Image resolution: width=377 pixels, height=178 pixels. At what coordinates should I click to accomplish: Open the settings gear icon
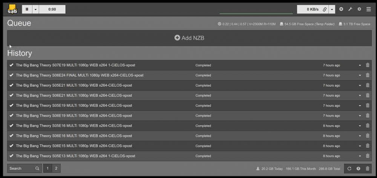[x=359, y=9]
